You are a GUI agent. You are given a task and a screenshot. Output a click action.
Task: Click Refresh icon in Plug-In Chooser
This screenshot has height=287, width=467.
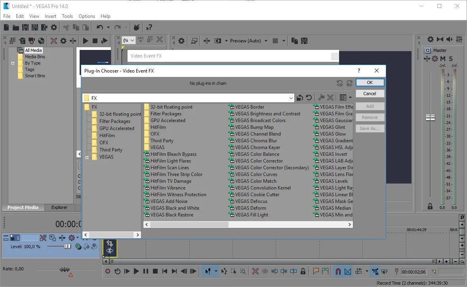point(309,98)
